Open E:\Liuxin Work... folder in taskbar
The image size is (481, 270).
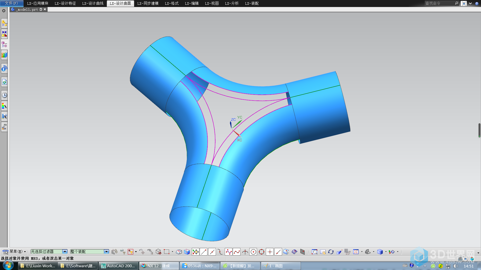38,266
